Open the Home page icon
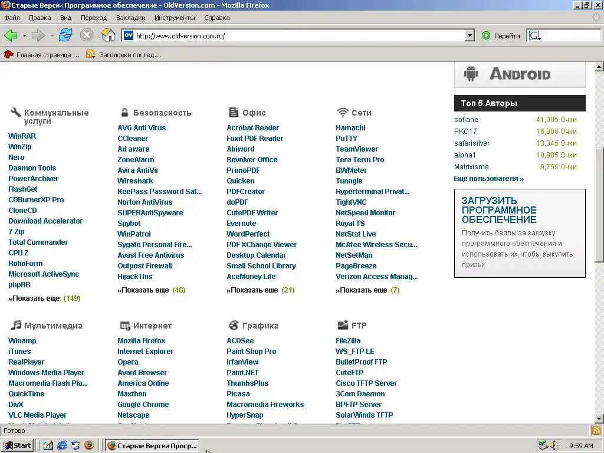Screen dimensions: 604x453 coord(109,35)
